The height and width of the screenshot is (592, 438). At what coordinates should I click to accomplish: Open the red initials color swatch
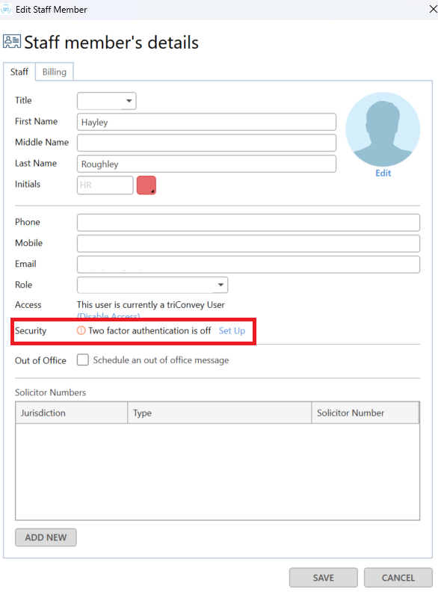tap(146, 185)
